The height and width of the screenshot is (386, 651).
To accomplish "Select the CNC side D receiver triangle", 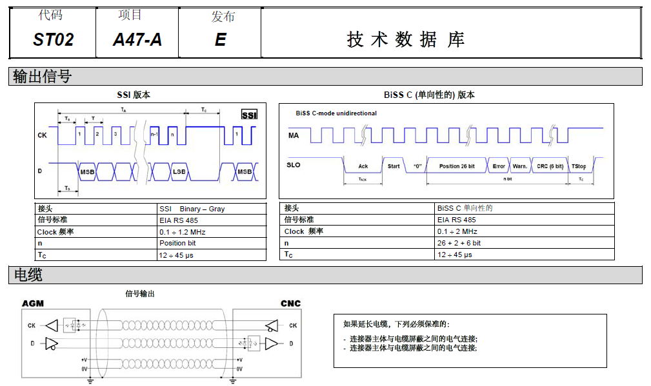I will [x=272, y=343].
